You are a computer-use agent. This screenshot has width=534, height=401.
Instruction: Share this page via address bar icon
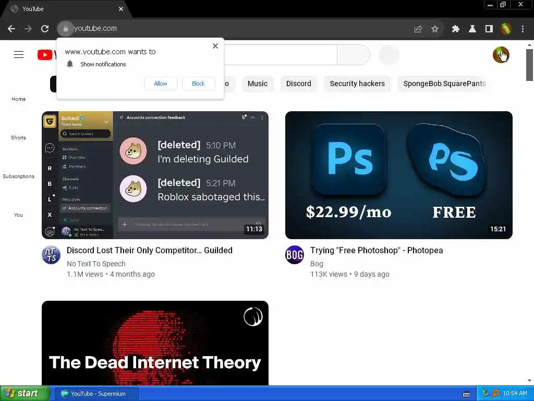[418, 29]
